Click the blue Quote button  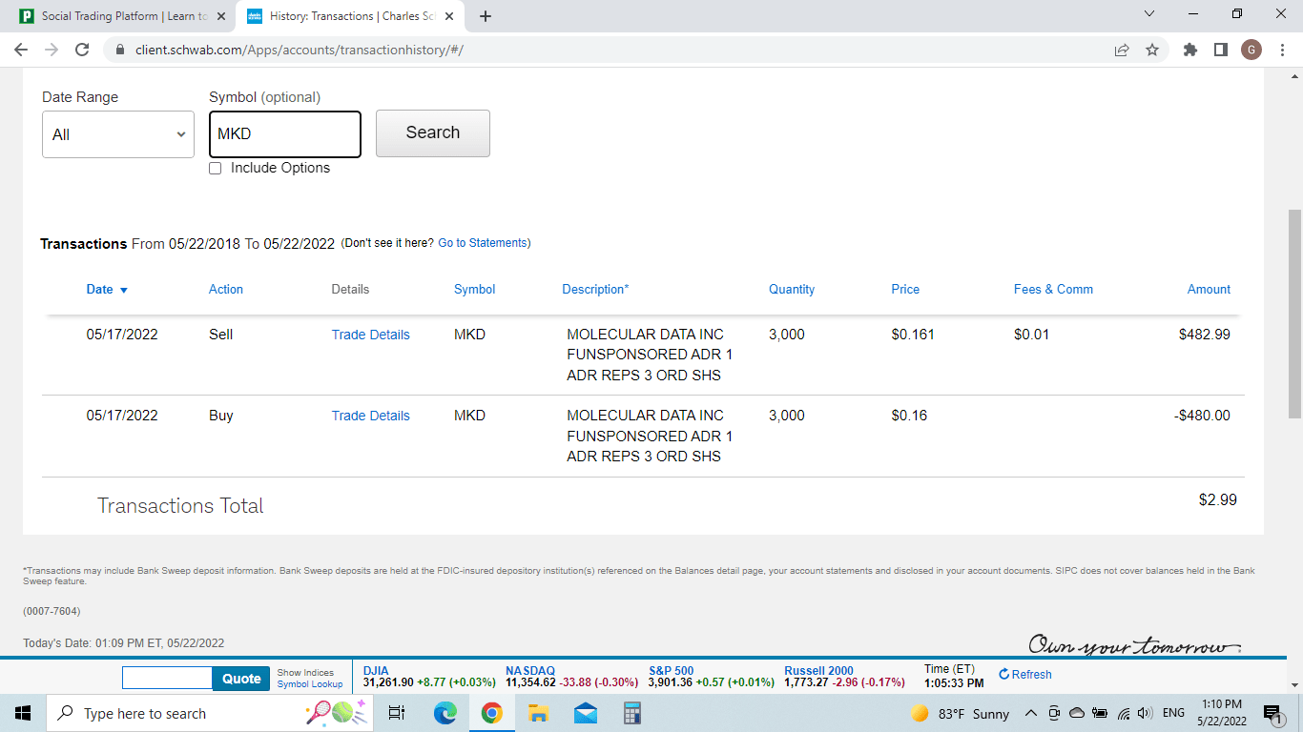point(241,679)
